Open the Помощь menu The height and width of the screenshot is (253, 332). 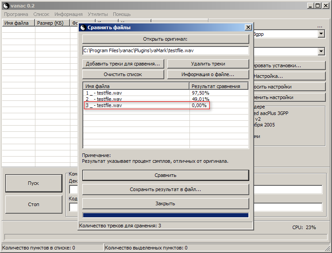pos(122,14)
